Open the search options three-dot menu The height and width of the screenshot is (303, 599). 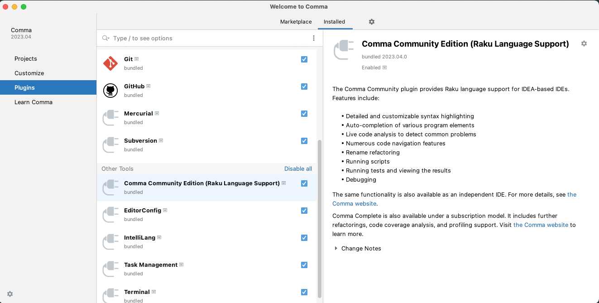[314, 38]
